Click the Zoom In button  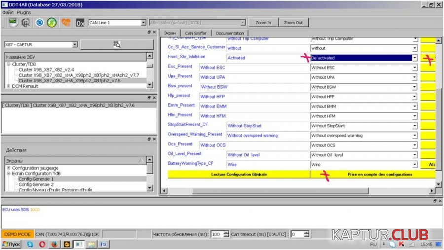(263, 23)
